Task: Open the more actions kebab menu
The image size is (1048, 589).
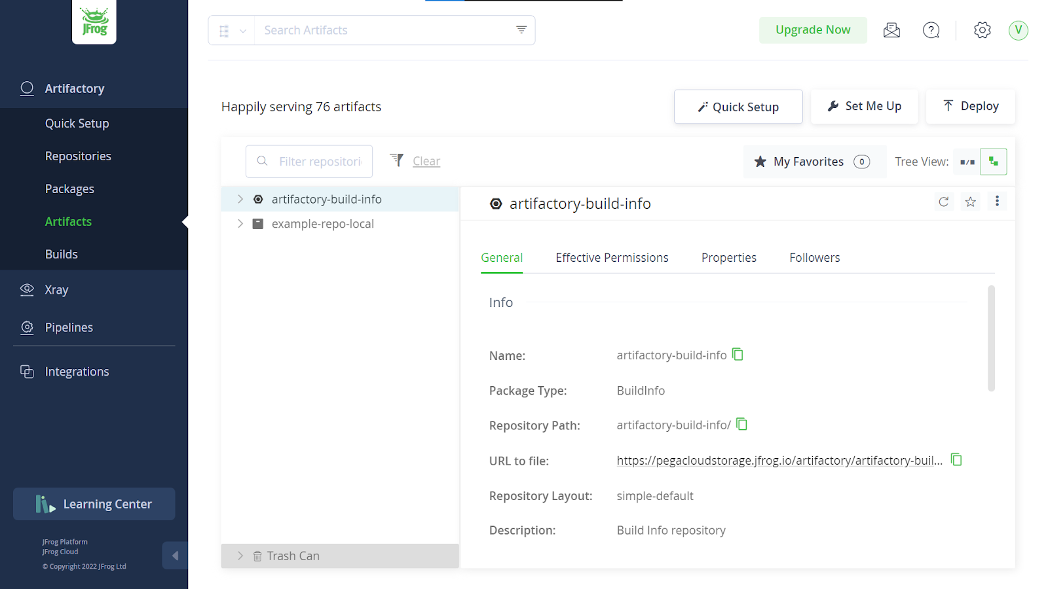Action: (x=997, y=201)
